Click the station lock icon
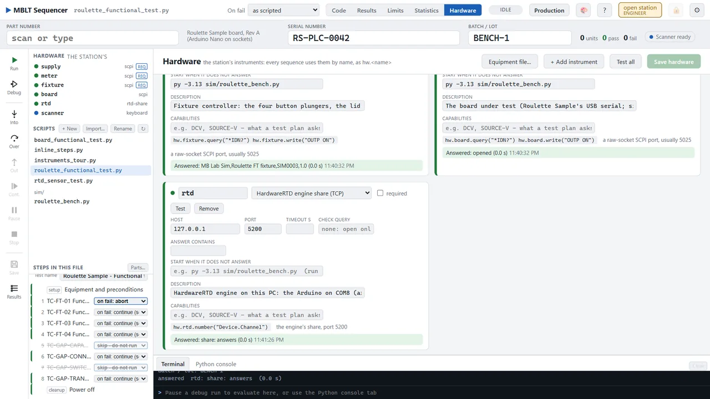This screenshot has width=710, height=399. pos(676,10)
